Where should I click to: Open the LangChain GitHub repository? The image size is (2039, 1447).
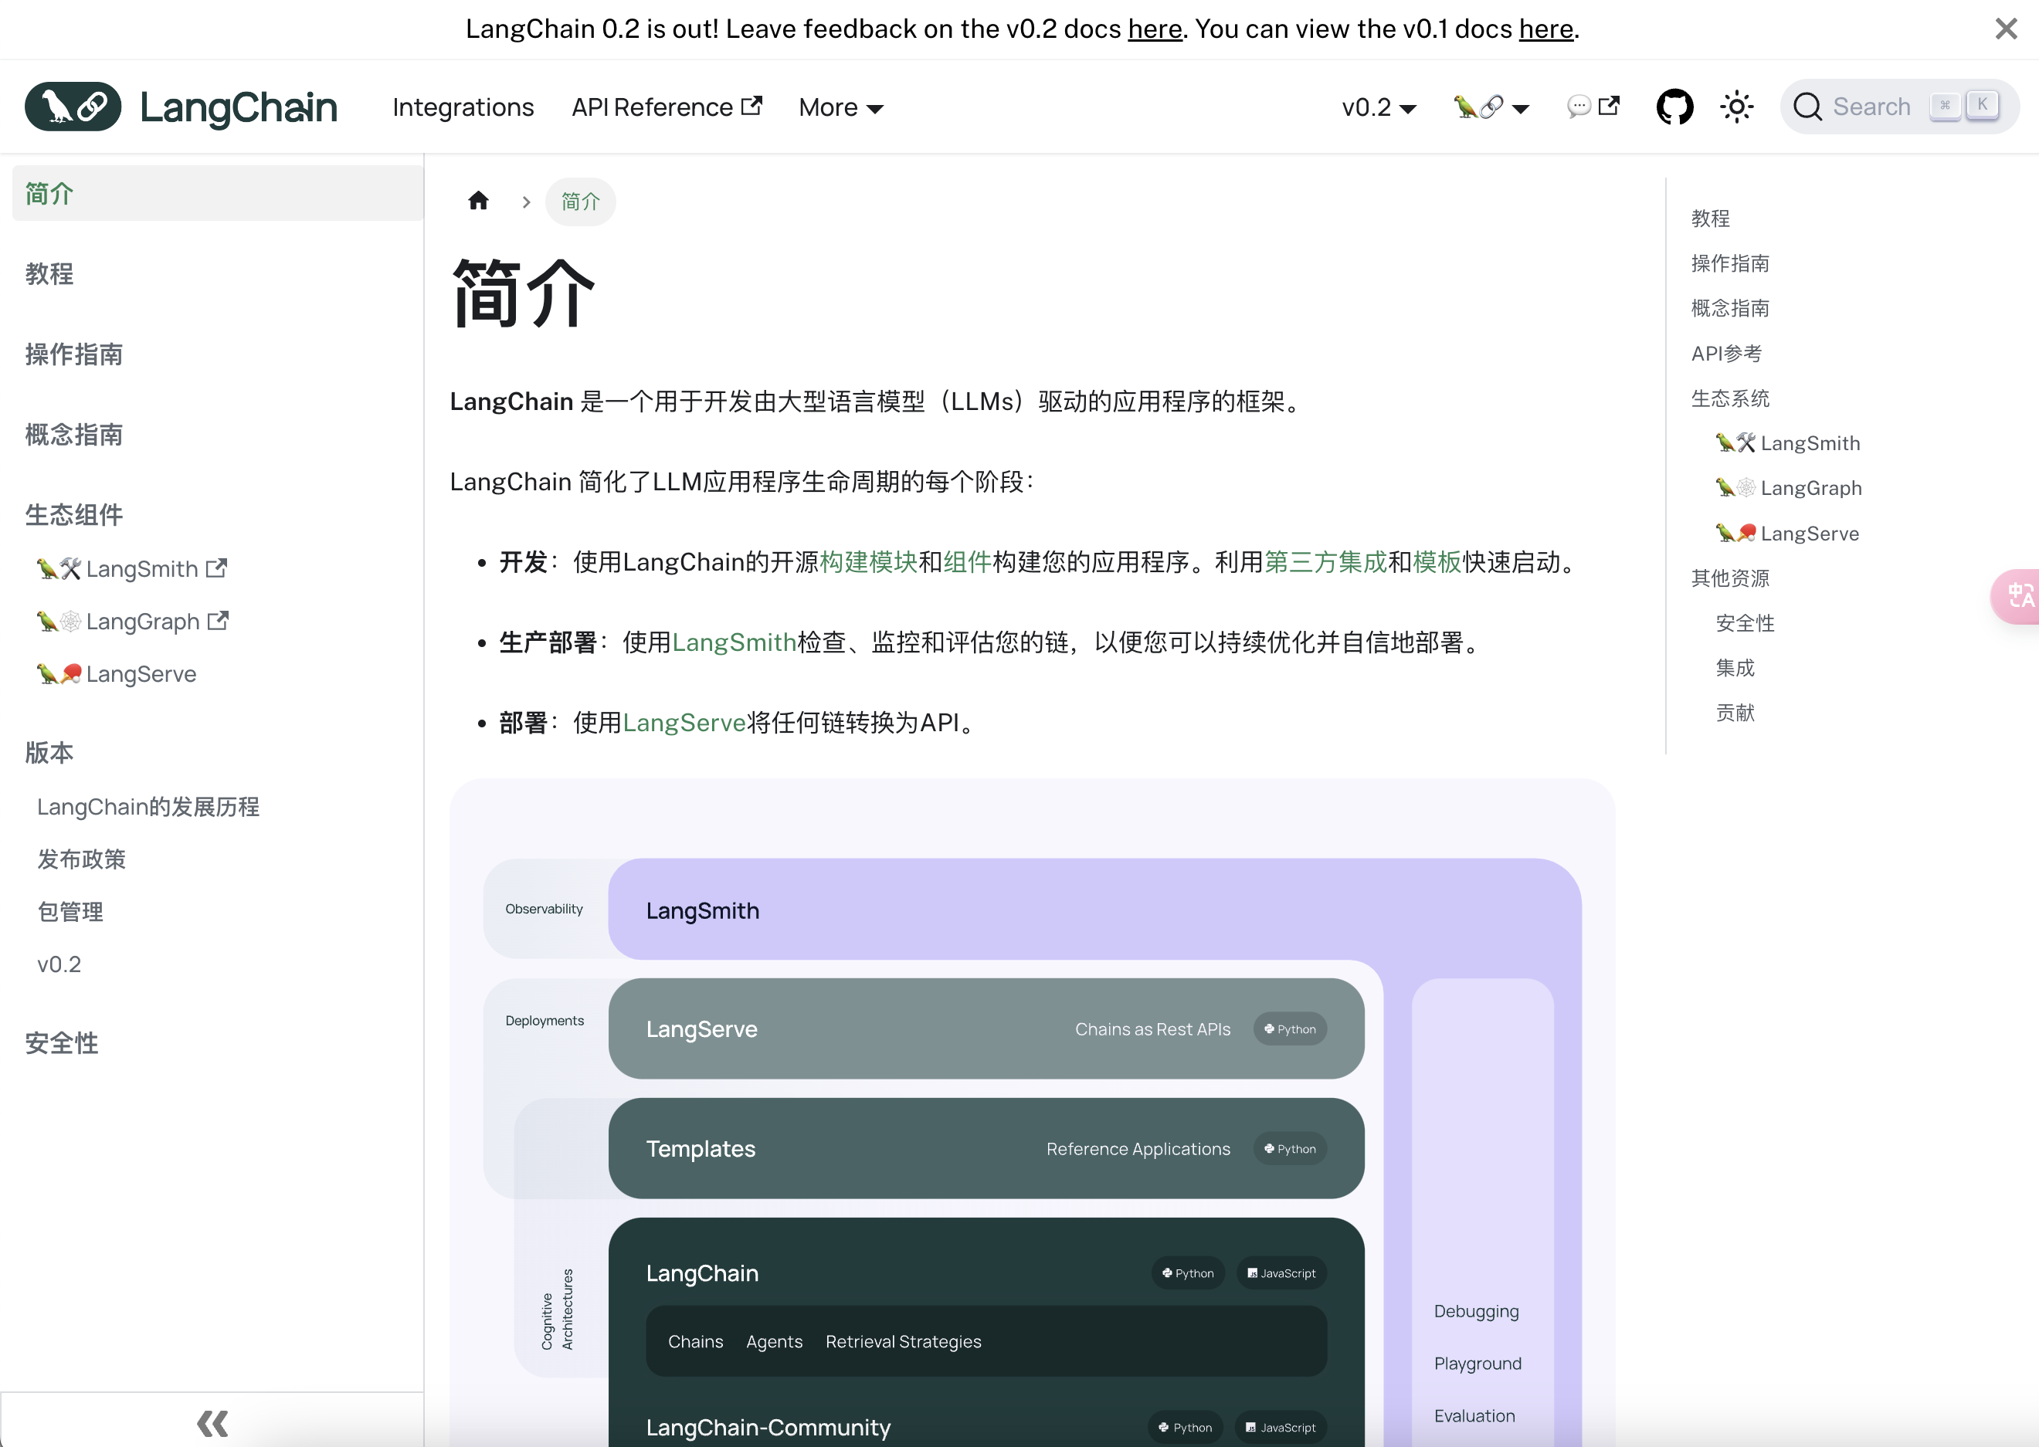tap(1674, 106)
